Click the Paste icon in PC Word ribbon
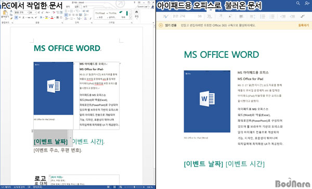 coord(5,12)
